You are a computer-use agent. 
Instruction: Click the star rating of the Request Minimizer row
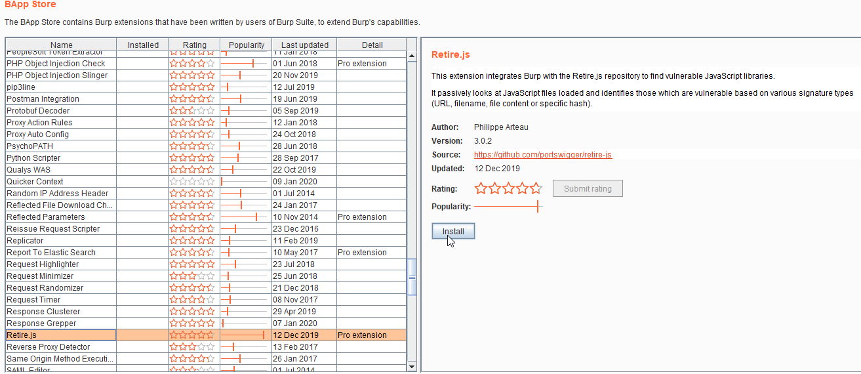192,276
